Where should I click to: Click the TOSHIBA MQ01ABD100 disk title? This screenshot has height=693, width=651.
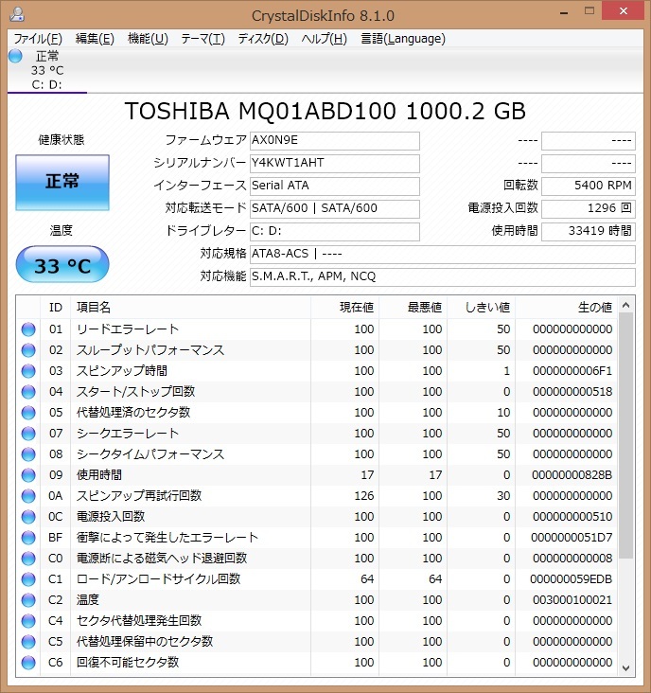click(x=325, y=111)
